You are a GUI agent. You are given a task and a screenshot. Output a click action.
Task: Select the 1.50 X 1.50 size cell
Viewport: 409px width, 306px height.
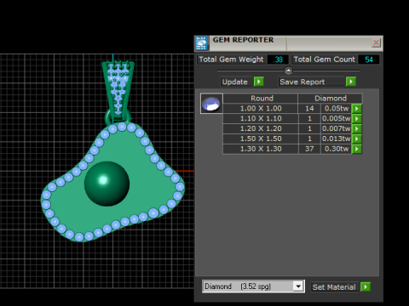[x=261, y=139]
